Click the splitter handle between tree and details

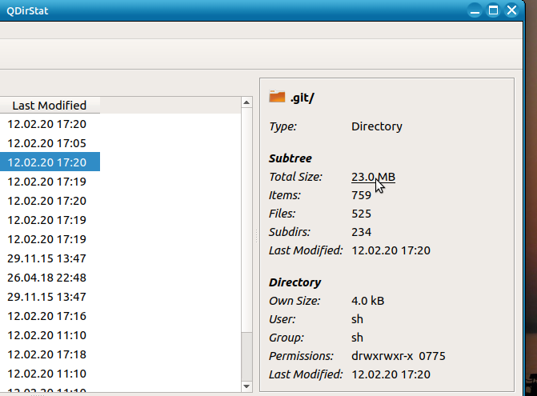[256, 236]
